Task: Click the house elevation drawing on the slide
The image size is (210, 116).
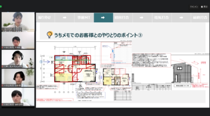Action: point(181,73)
